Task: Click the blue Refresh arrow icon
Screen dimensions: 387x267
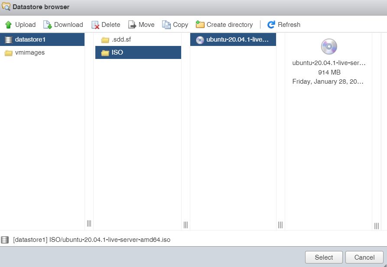Action: [x=271, y=25]
